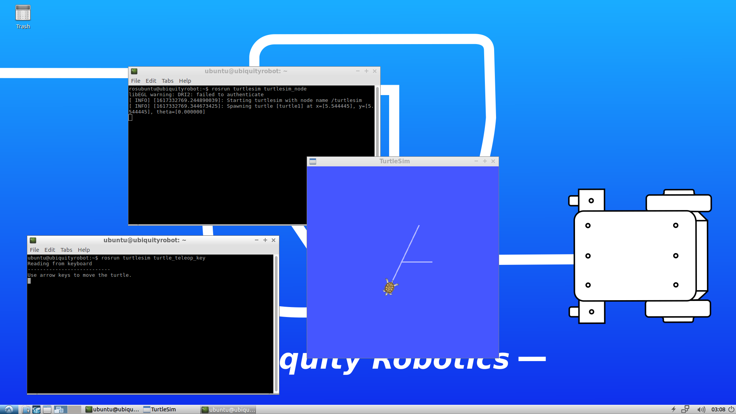The width and height of the screenshot is (736, 414).
Task: Click the turtle sprite in TurtleSim
Action: 390,287
